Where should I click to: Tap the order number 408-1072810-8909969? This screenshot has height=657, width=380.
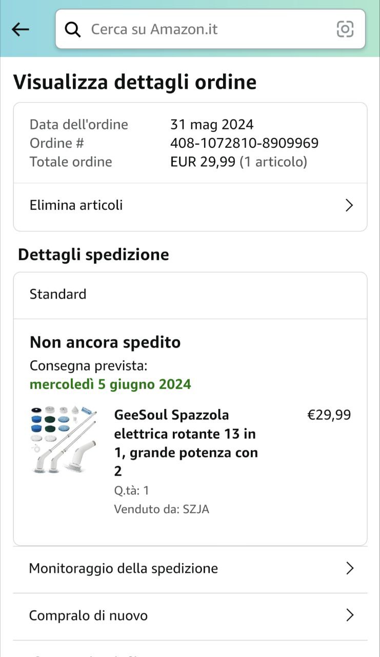pos(244,143)
